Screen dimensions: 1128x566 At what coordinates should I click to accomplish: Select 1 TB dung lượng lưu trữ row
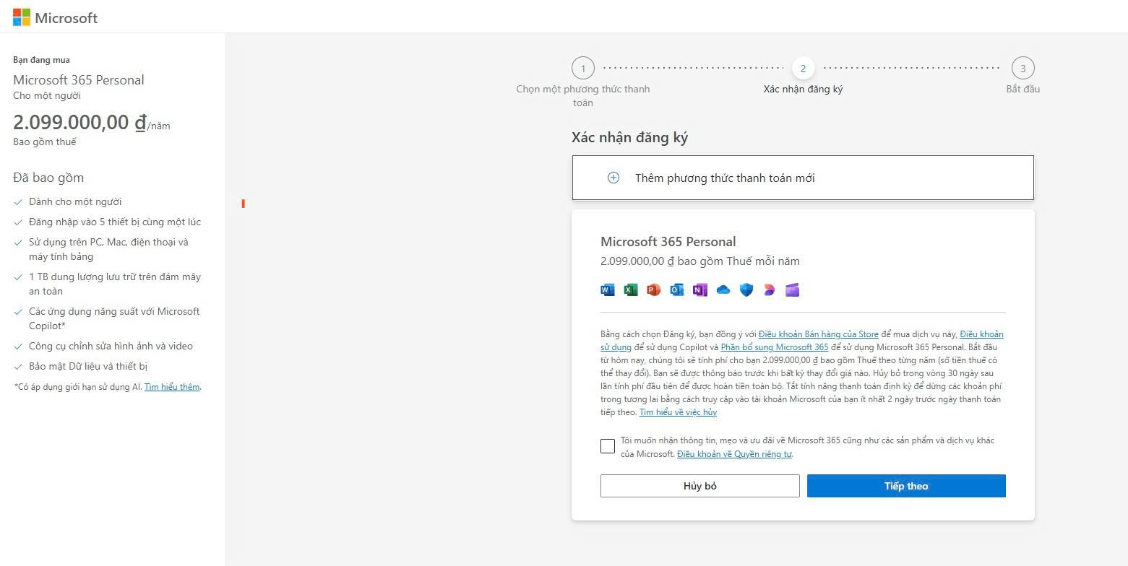[x=107, y=284]
